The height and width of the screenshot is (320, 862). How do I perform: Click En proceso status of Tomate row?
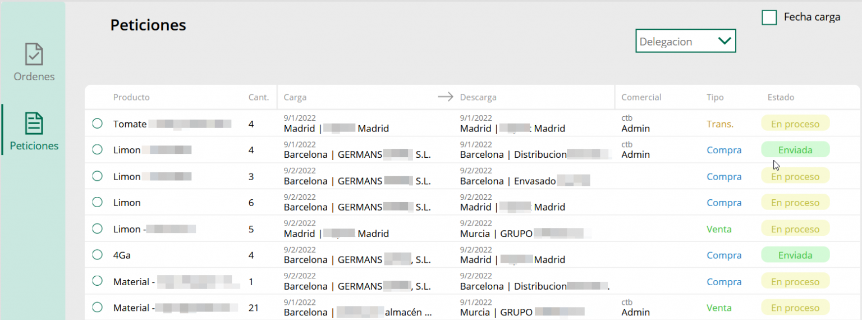point(795,124)
